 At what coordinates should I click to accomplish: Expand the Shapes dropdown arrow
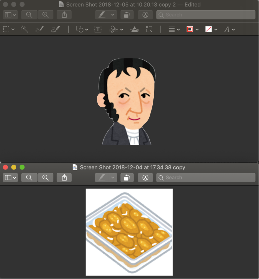point(87,29)
